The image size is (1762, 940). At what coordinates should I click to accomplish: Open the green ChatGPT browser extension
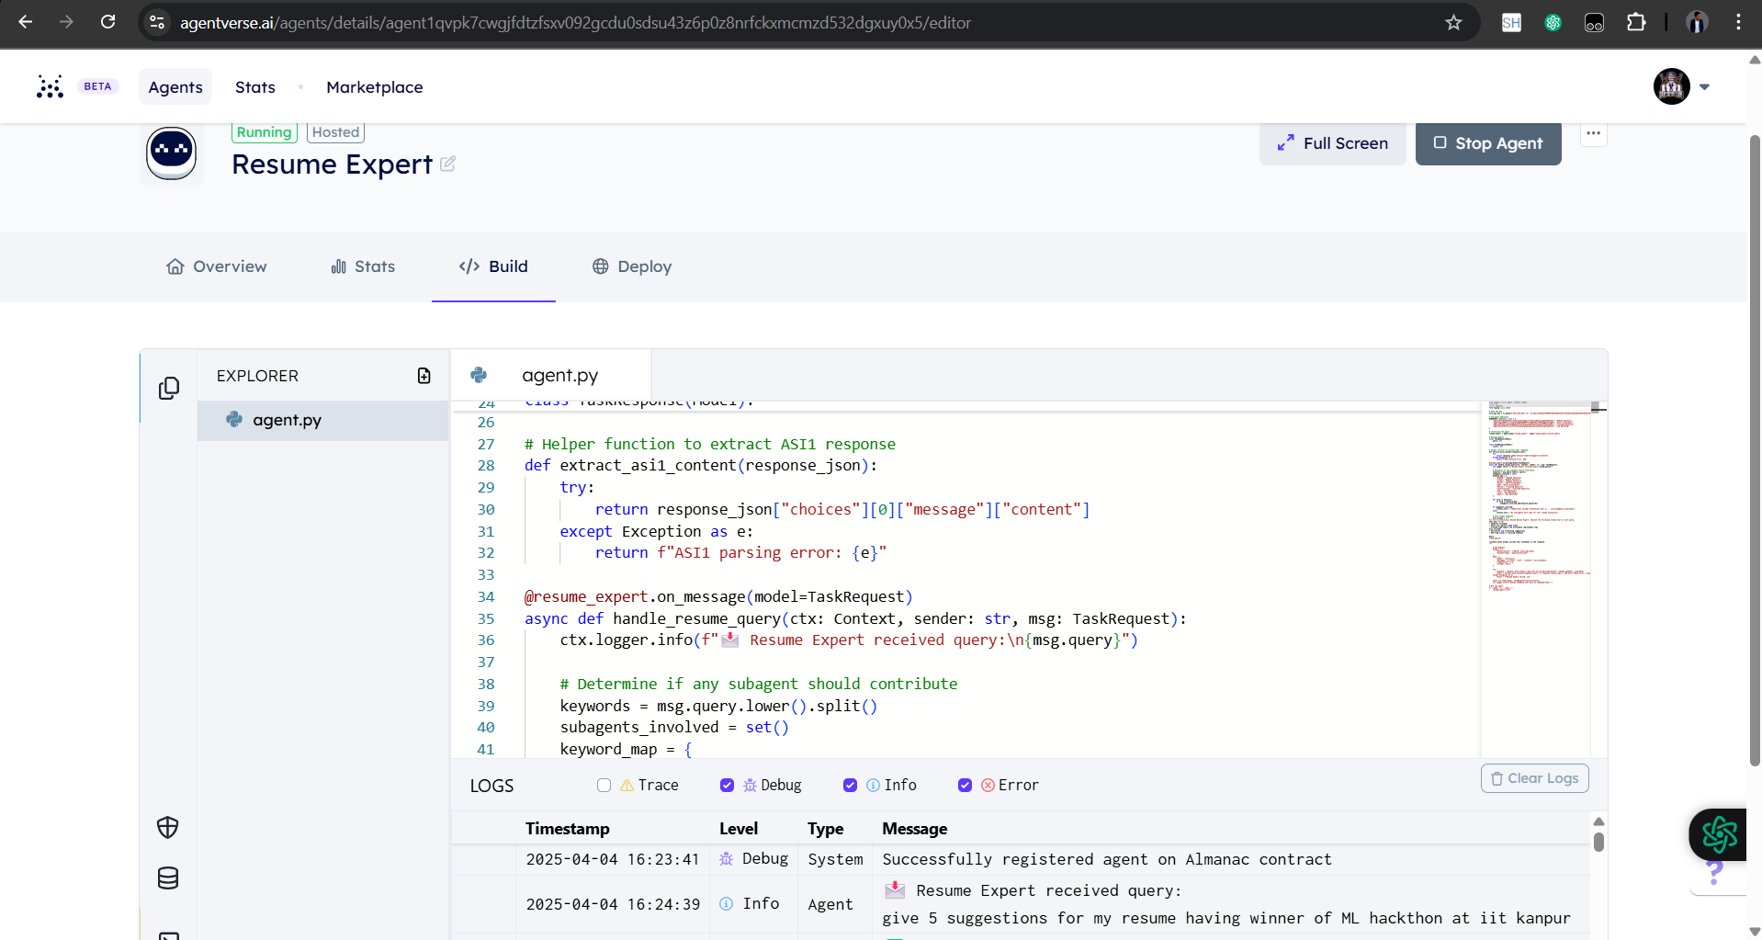(1553, 22)
